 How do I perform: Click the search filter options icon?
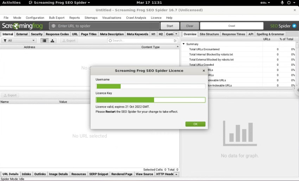175,41
